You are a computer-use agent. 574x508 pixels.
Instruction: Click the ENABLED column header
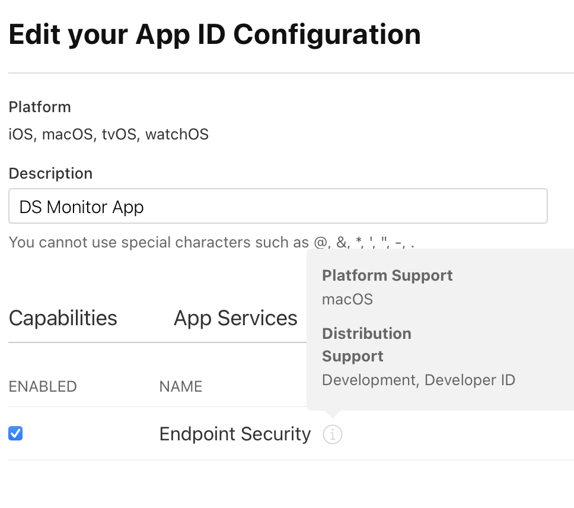43,387
